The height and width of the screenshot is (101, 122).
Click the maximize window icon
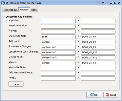pyautogui.click(x=115, y=3)
